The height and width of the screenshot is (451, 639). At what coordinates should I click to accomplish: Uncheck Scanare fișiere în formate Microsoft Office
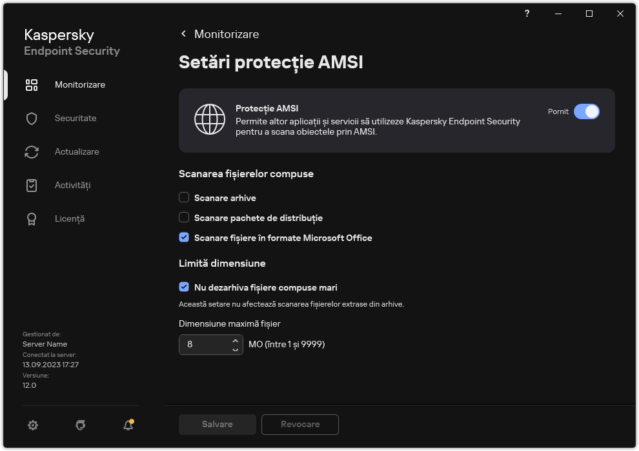184,238
